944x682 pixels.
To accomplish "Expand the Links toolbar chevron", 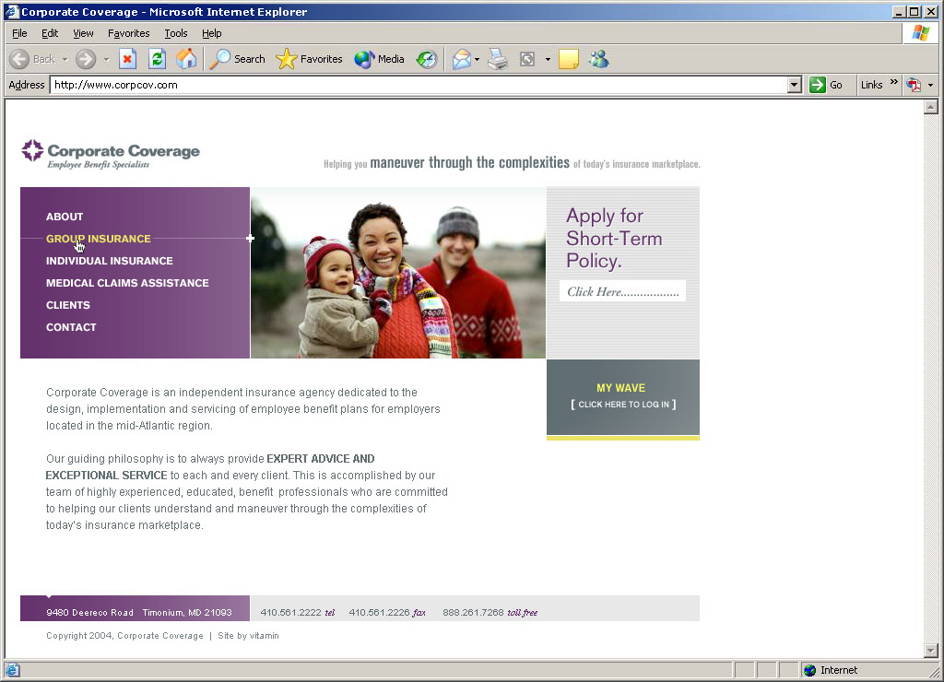I will click(x=893, y=83).
